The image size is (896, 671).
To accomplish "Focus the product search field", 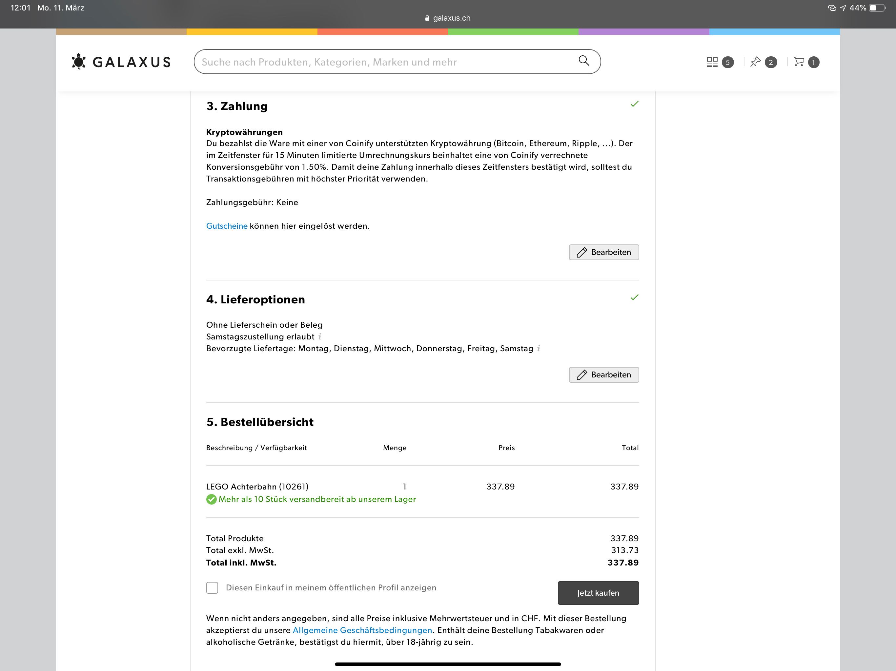I will (x=397, y=62).
